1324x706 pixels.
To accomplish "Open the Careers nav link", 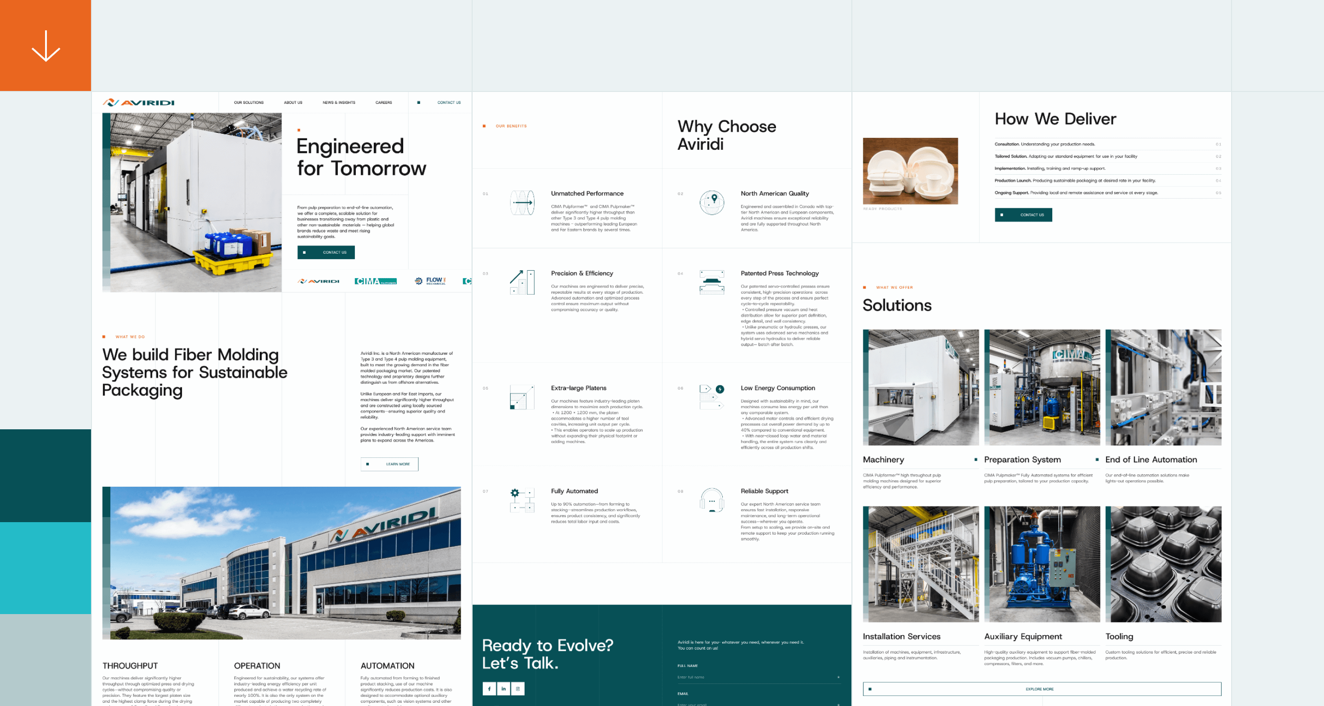I will (383, 103).
